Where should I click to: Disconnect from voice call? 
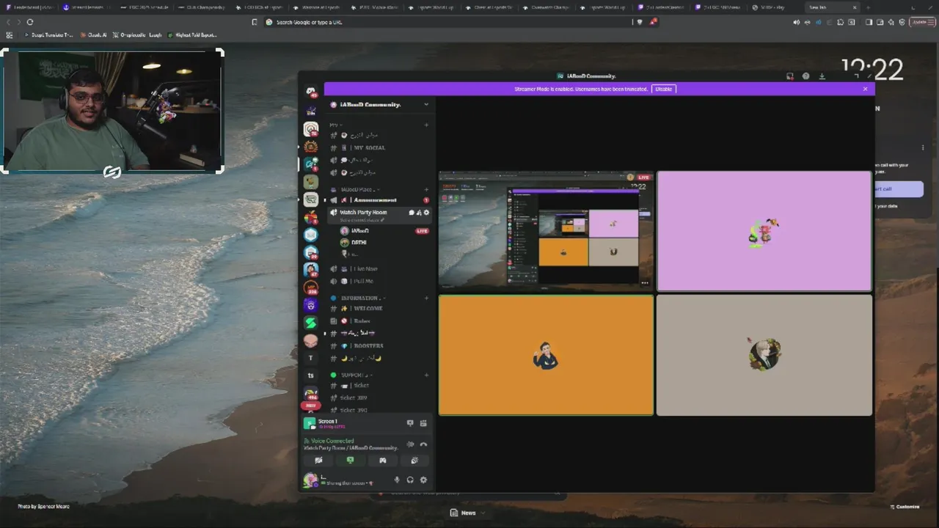click(423, 444)
